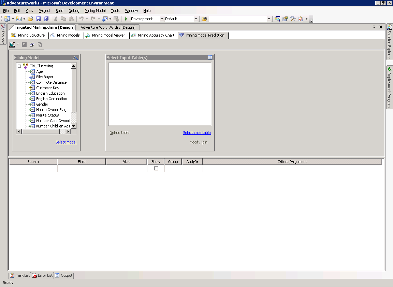
Task: Open the New Project dropdown arrow
Action: [x=13, y=19]
